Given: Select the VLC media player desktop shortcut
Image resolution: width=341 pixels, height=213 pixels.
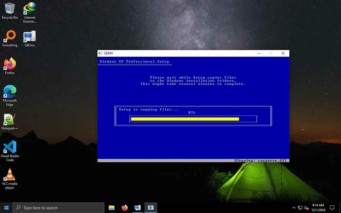Looking at the screenshot, I should pos(10,179).
